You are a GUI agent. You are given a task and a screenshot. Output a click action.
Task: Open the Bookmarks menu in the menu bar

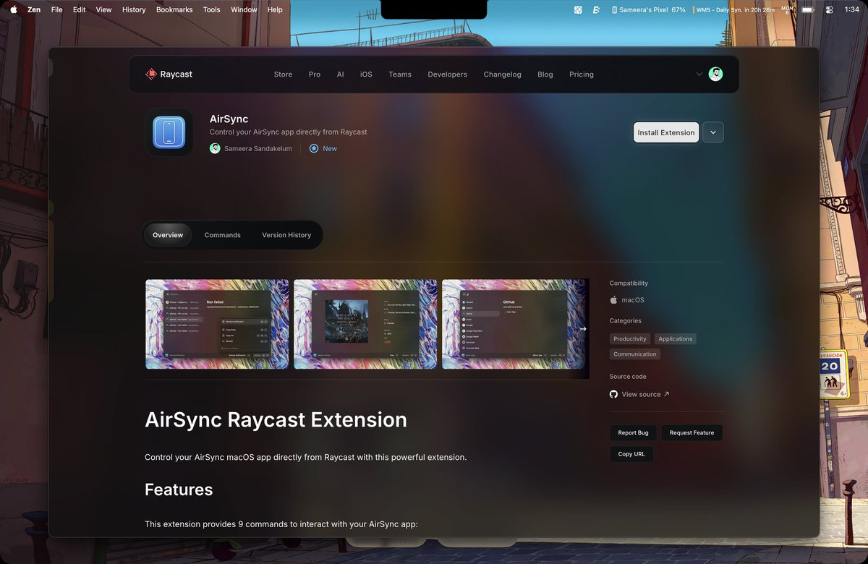(174, 9)
